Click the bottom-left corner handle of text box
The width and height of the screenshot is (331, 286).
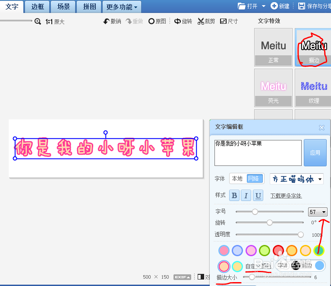click(x=15, y=158)
